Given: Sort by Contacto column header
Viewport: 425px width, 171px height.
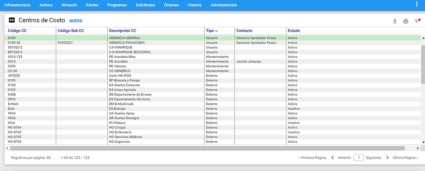Looking at the screenshot, I should pyautogui.click(x=244, y=31).
